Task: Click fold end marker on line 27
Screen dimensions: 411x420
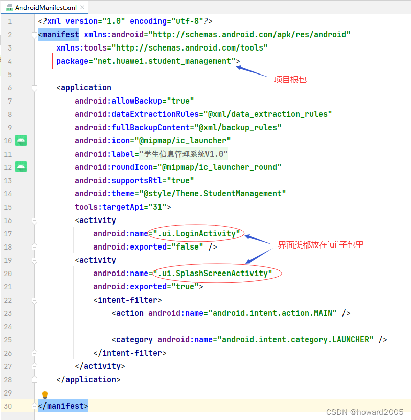Action: pyautogui.click(x=34, y=366)
